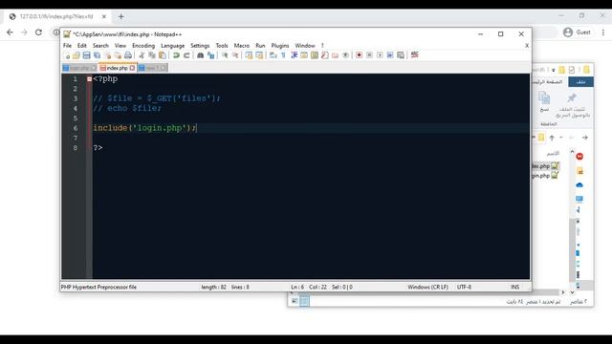Screen dimensions: 612x344
Task: Open the Macro menu
Action: coord(242,46)
